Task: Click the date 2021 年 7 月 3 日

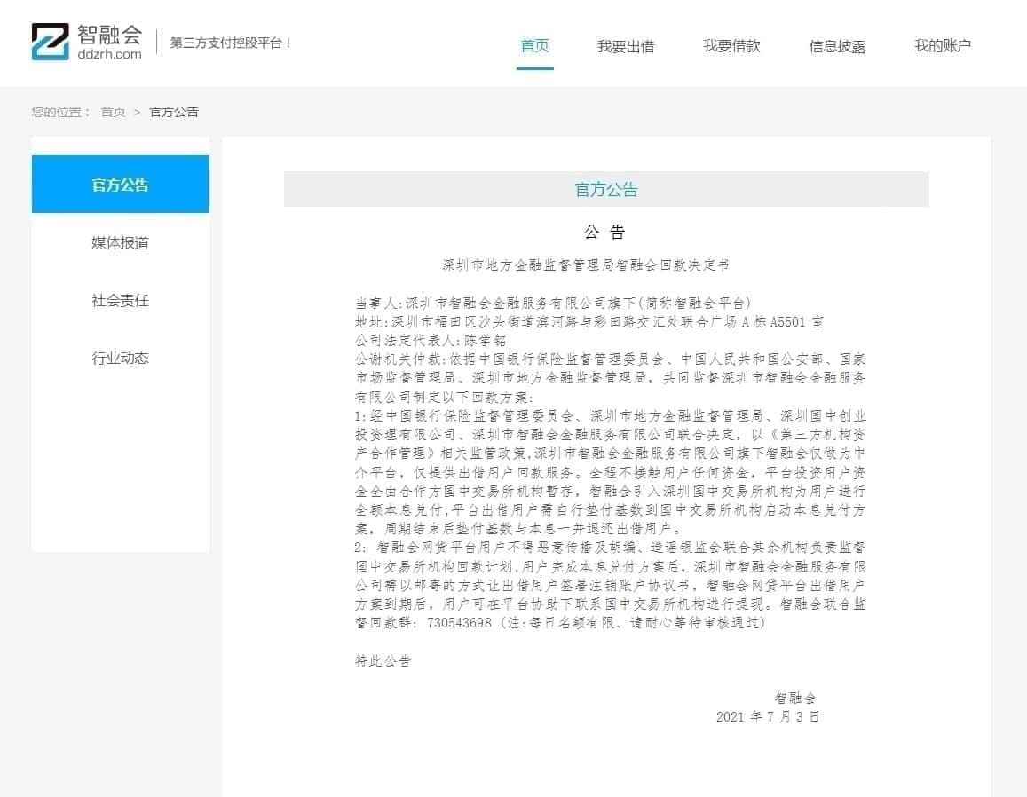Action: click(x=768, y=716)
